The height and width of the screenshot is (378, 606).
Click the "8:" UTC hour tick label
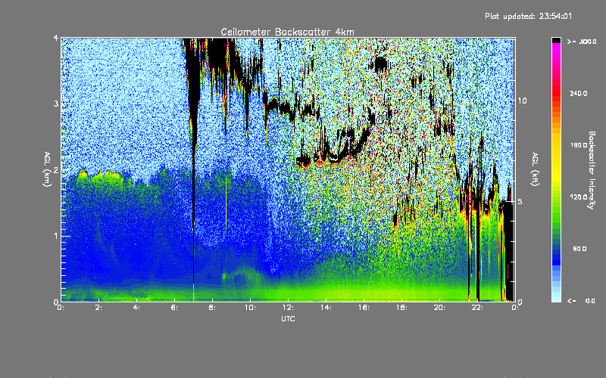click(213, 308)
